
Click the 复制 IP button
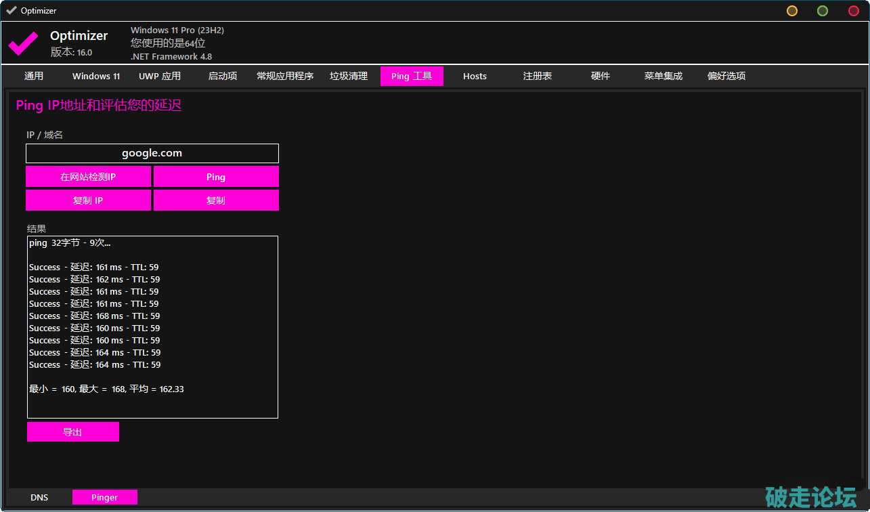(x=88, y=200)
